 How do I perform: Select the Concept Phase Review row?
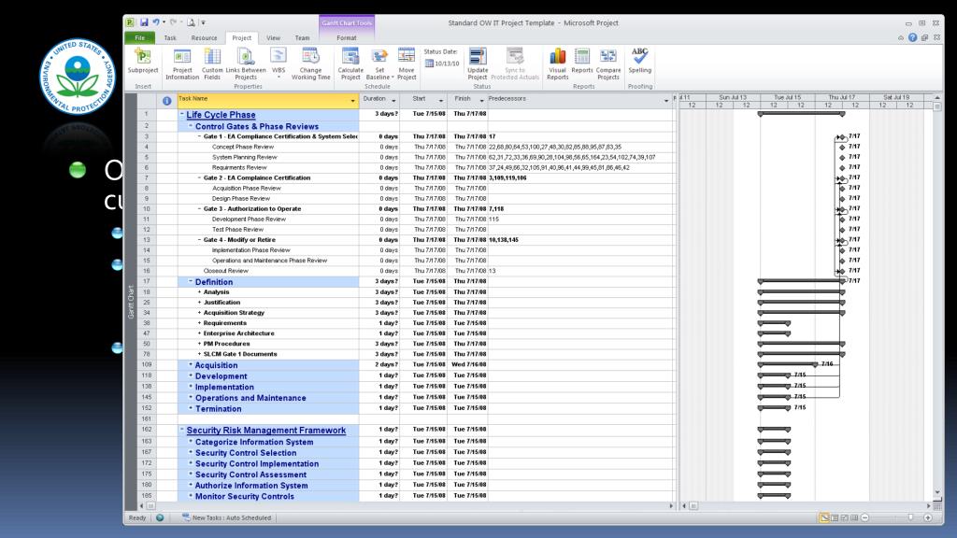(x=243, y=147)
